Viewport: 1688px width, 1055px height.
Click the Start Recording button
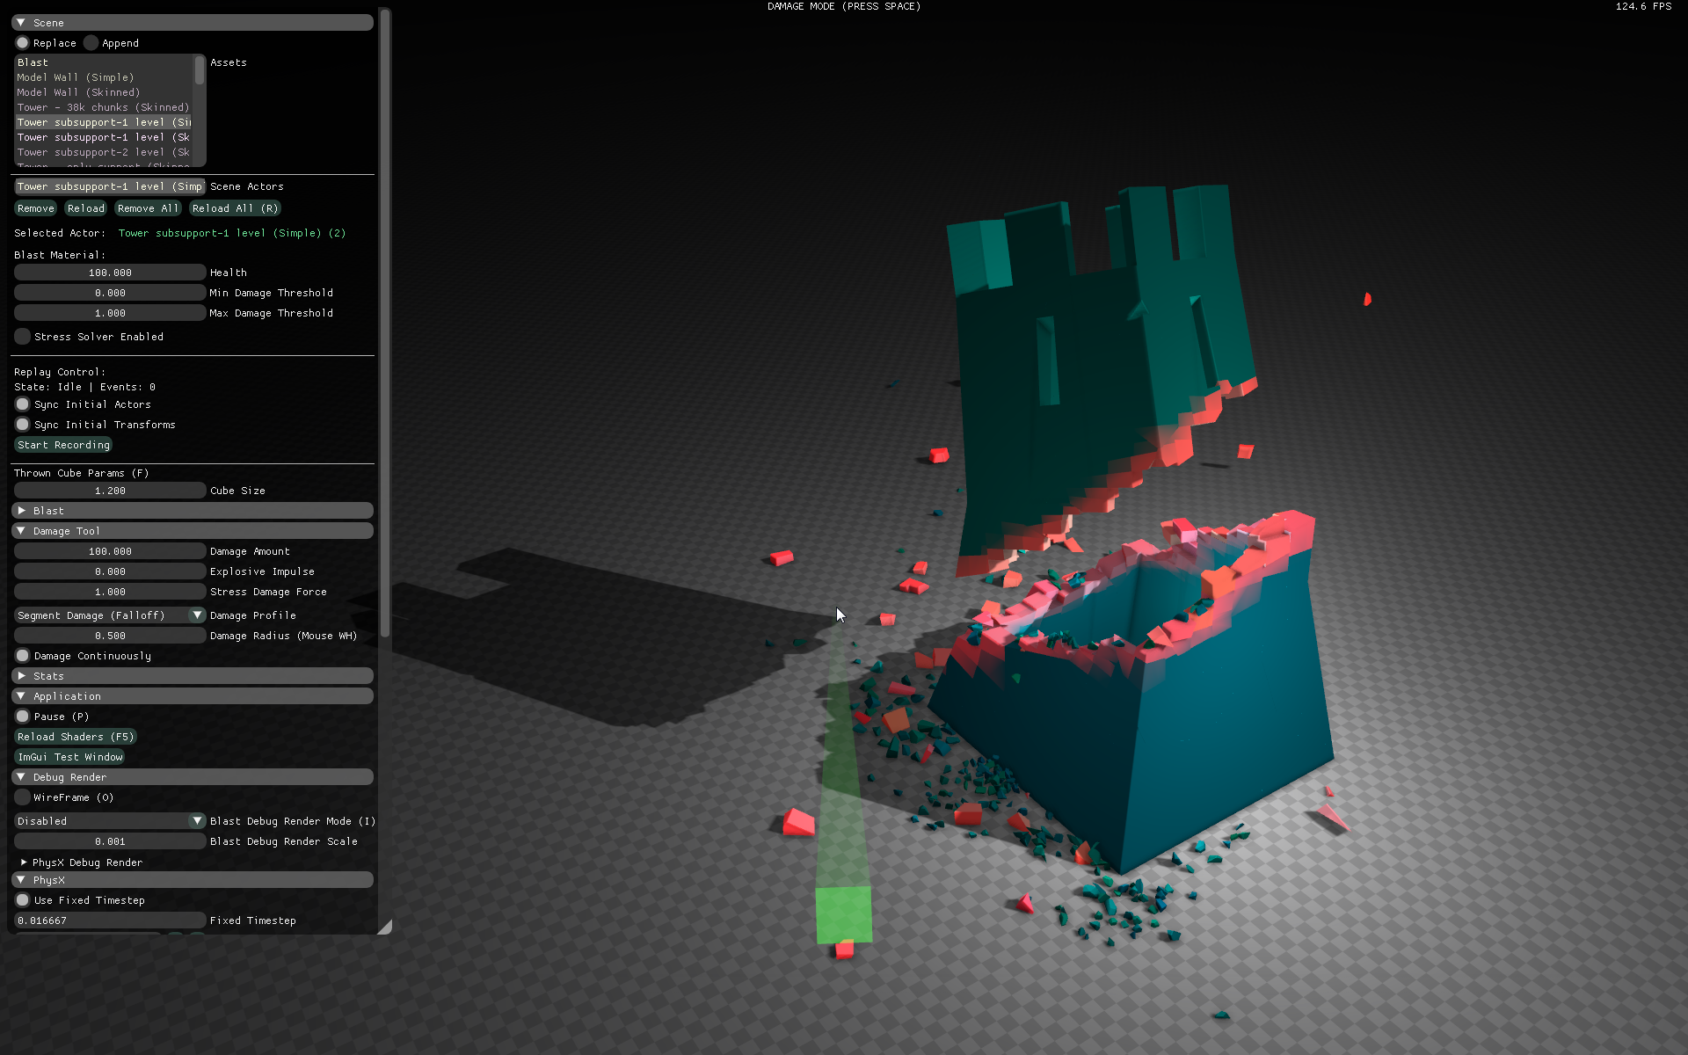pyautogui.click(x=63, y=445)
